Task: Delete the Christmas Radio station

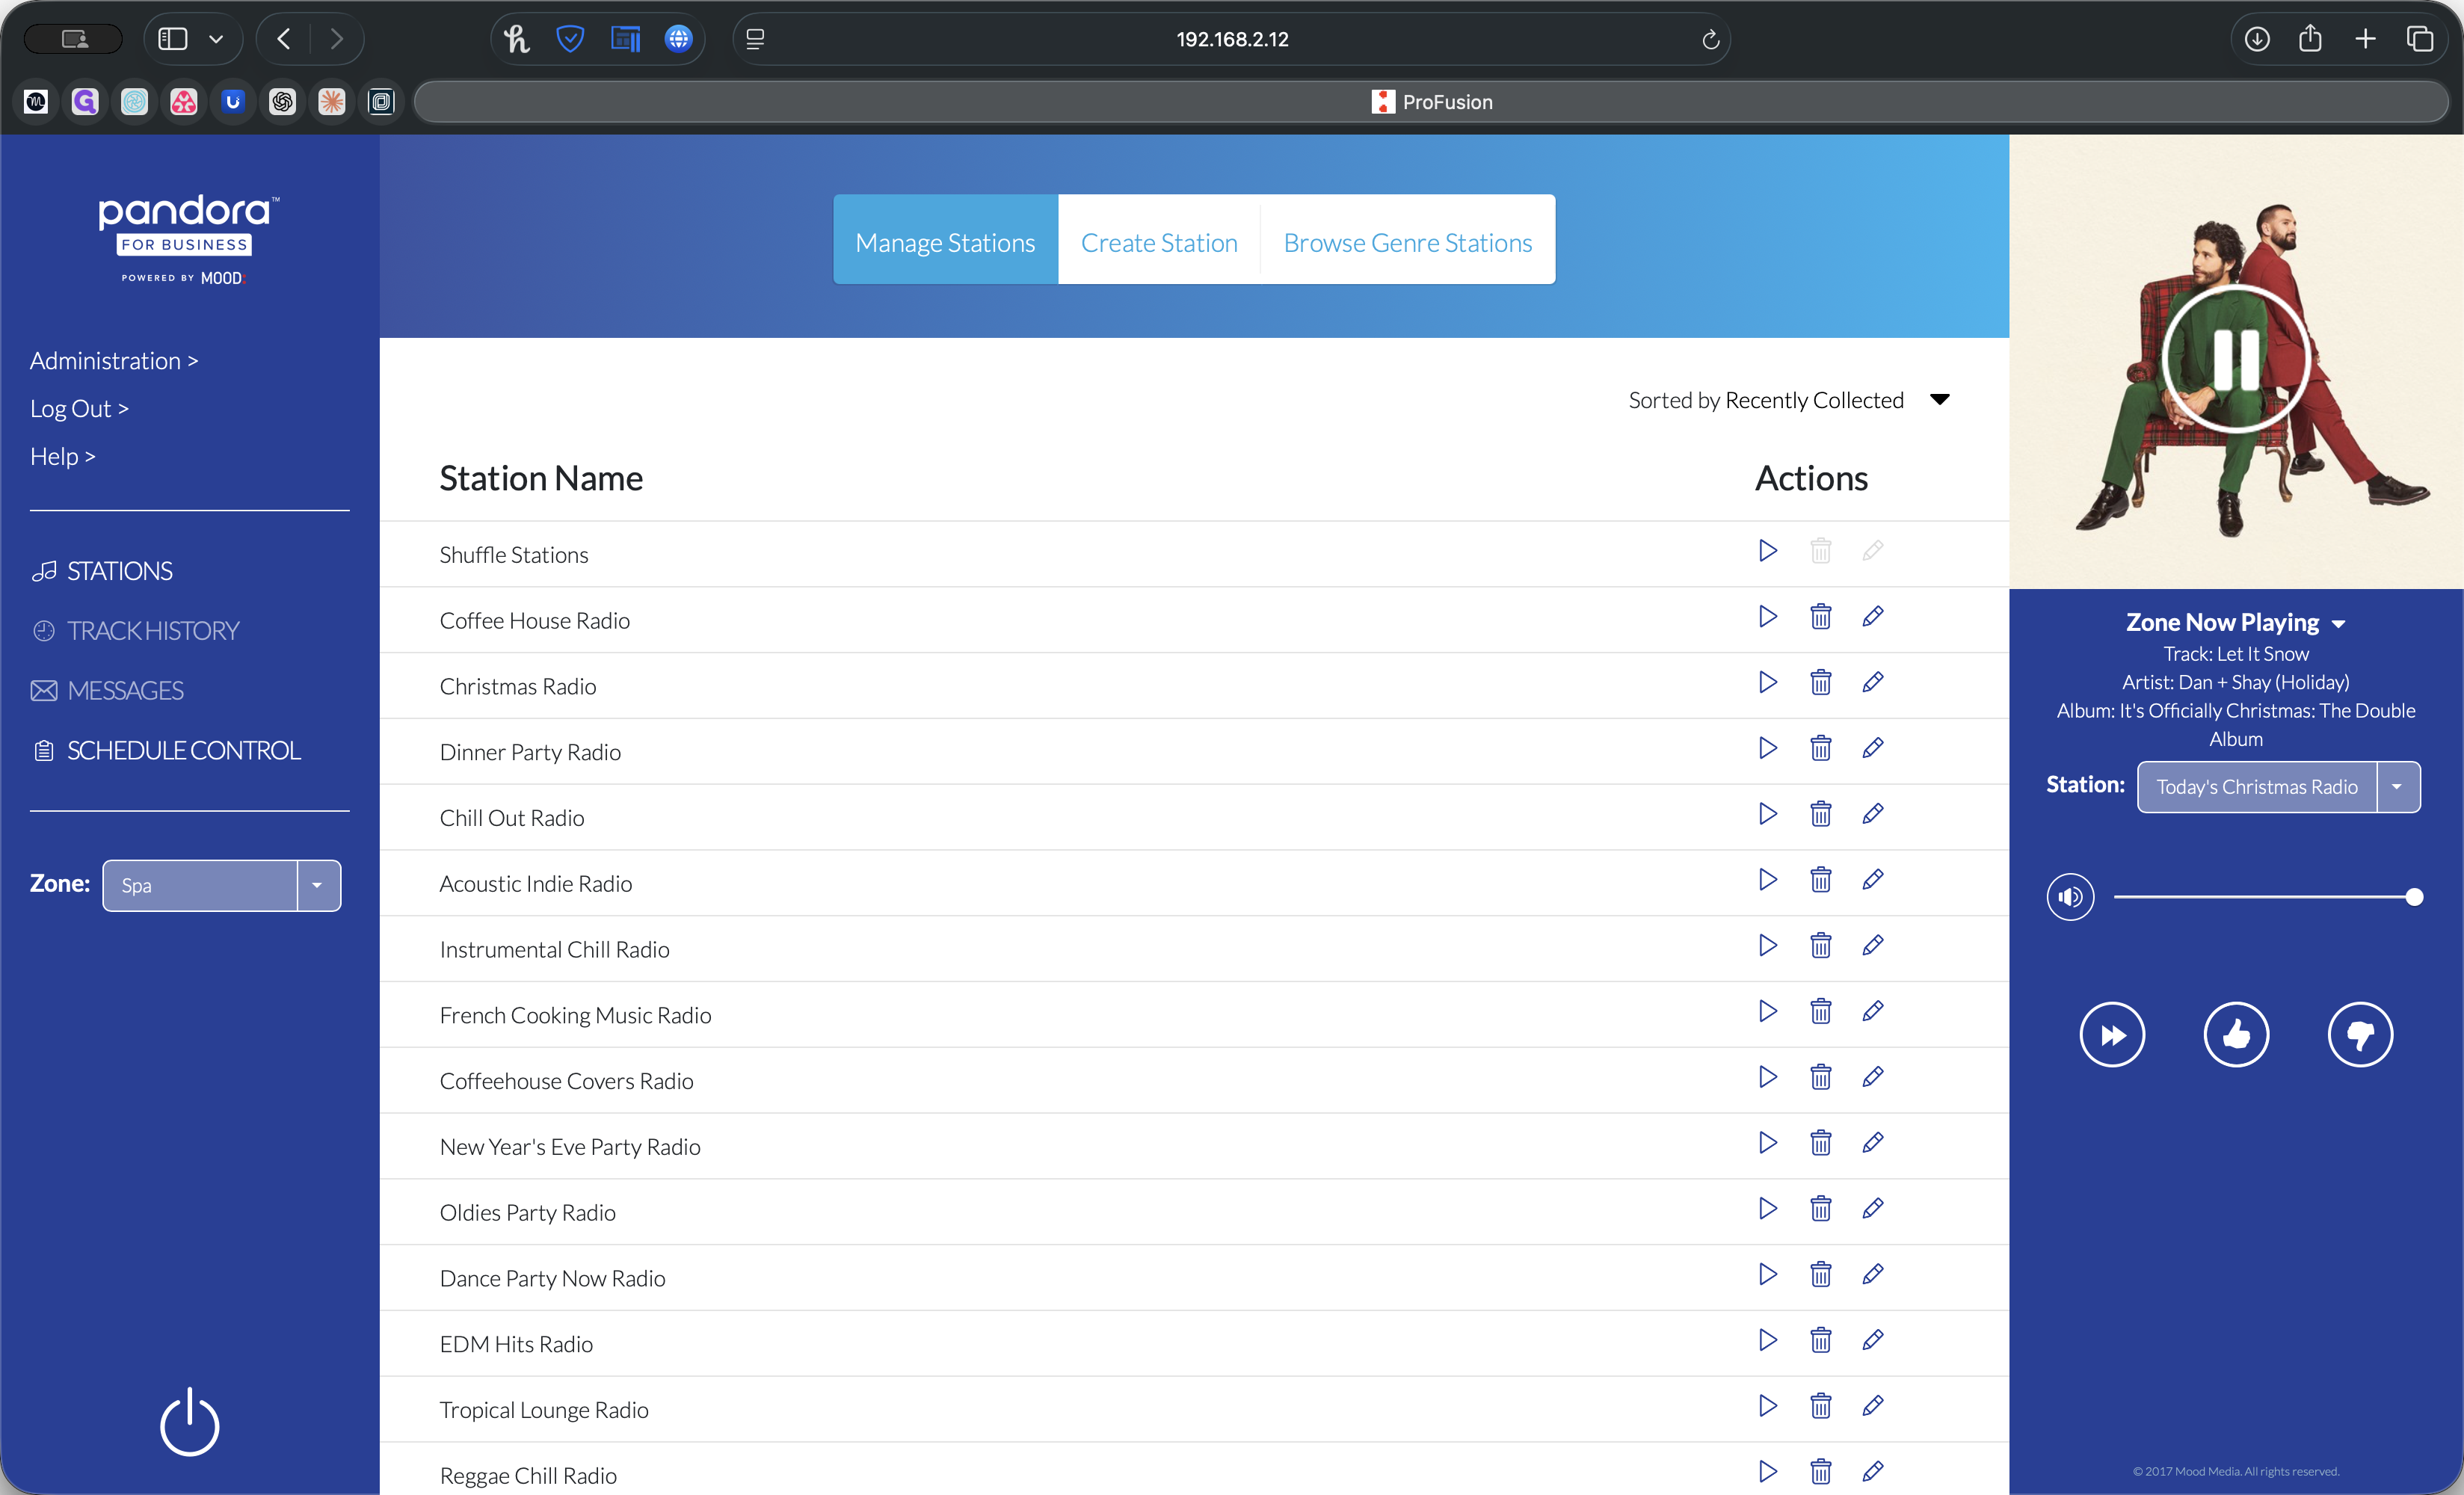Action: (1820, 683)
